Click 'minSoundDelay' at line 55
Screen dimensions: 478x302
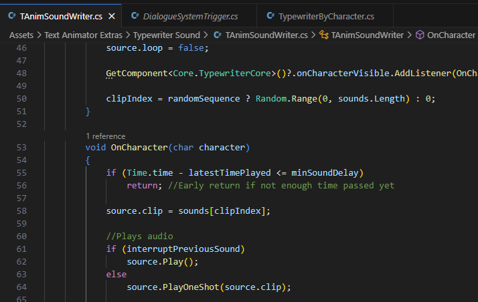(325, 173)
